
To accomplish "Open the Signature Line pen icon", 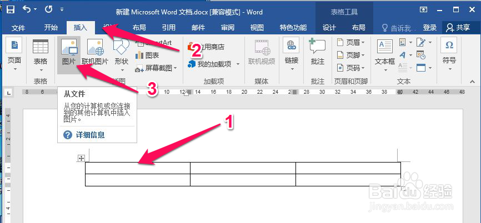I will click(420, 42).
